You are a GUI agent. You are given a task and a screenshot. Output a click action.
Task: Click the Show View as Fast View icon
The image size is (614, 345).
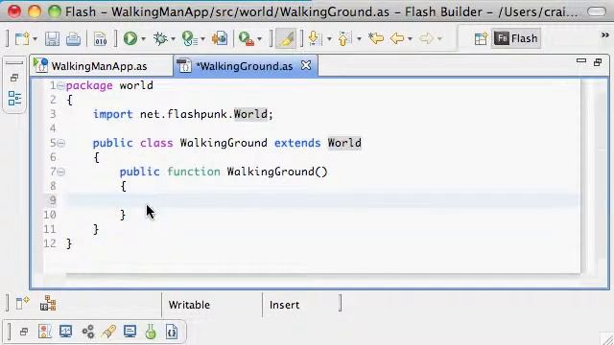coord(22,303)
